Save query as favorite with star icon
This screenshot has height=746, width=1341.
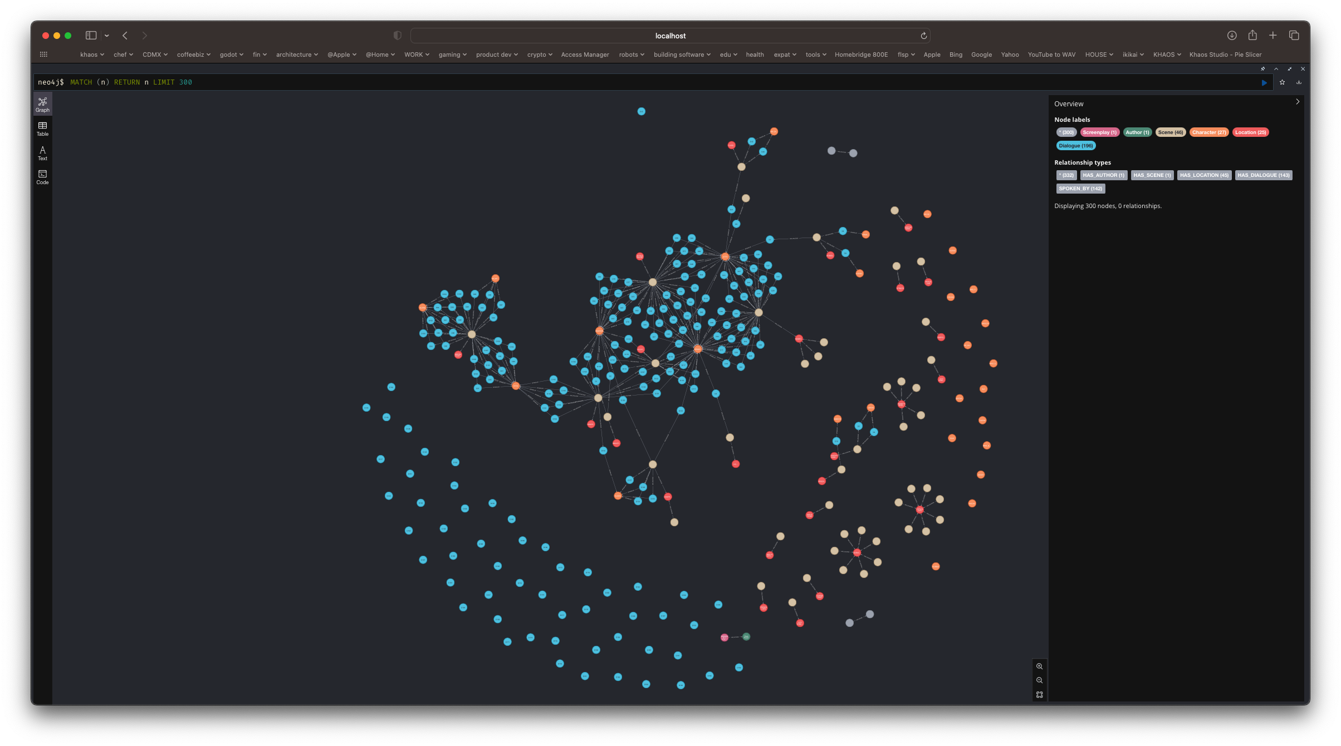(1282, 82)
